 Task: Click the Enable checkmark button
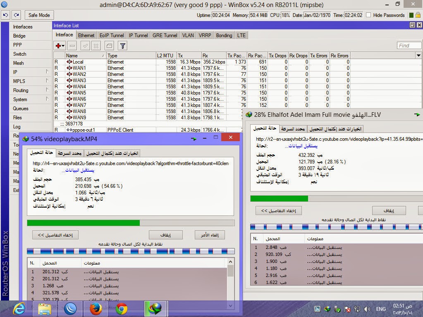pos(85,46)
